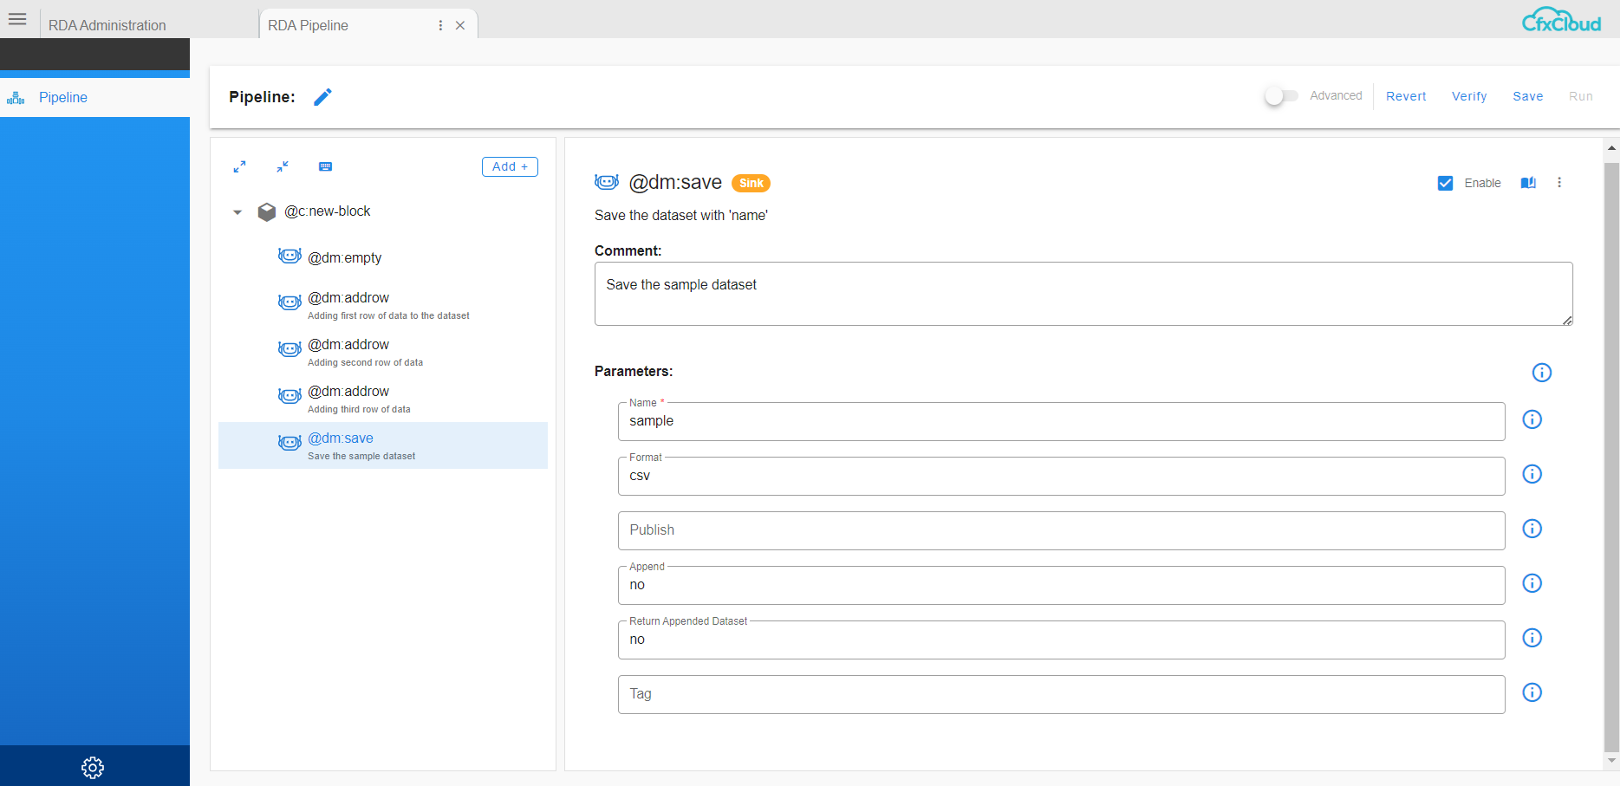
Task: Click the keyboard icon in the tree toolbar
Action: [x=325, y=166]
